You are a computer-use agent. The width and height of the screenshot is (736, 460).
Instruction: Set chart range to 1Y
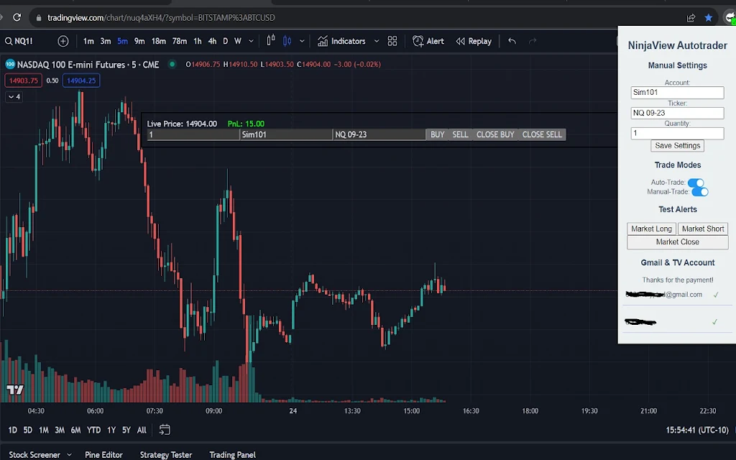coord(111,430)
